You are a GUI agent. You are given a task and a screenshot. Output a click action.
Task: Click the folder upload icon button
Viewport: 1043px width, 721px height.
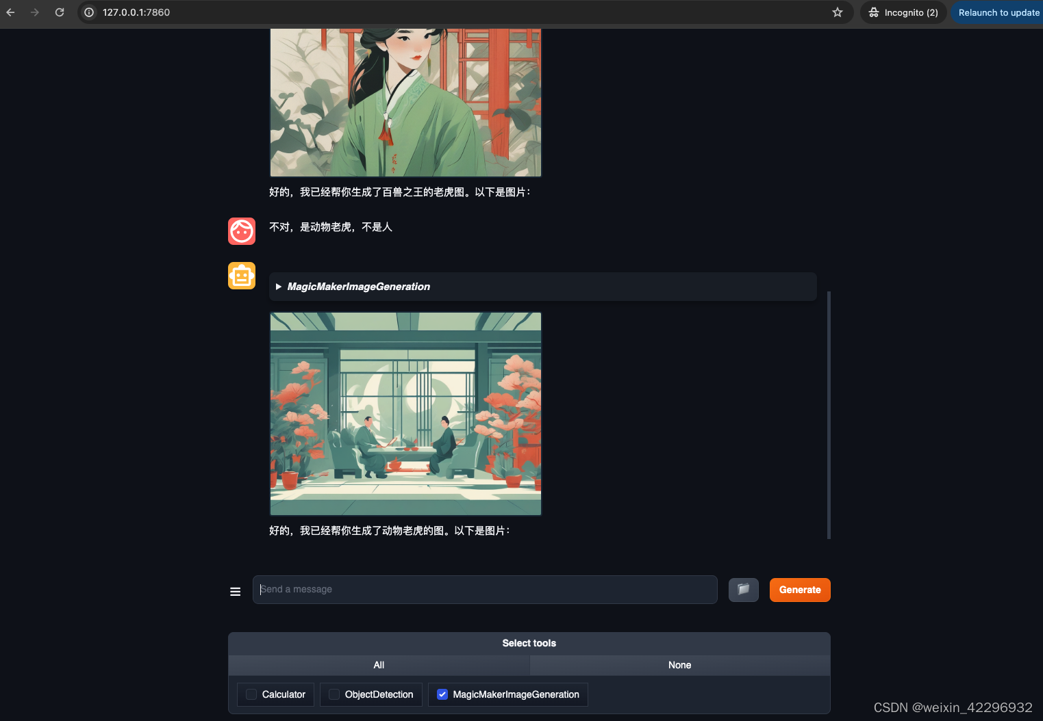pyautogui.click(x=743, y=590)
